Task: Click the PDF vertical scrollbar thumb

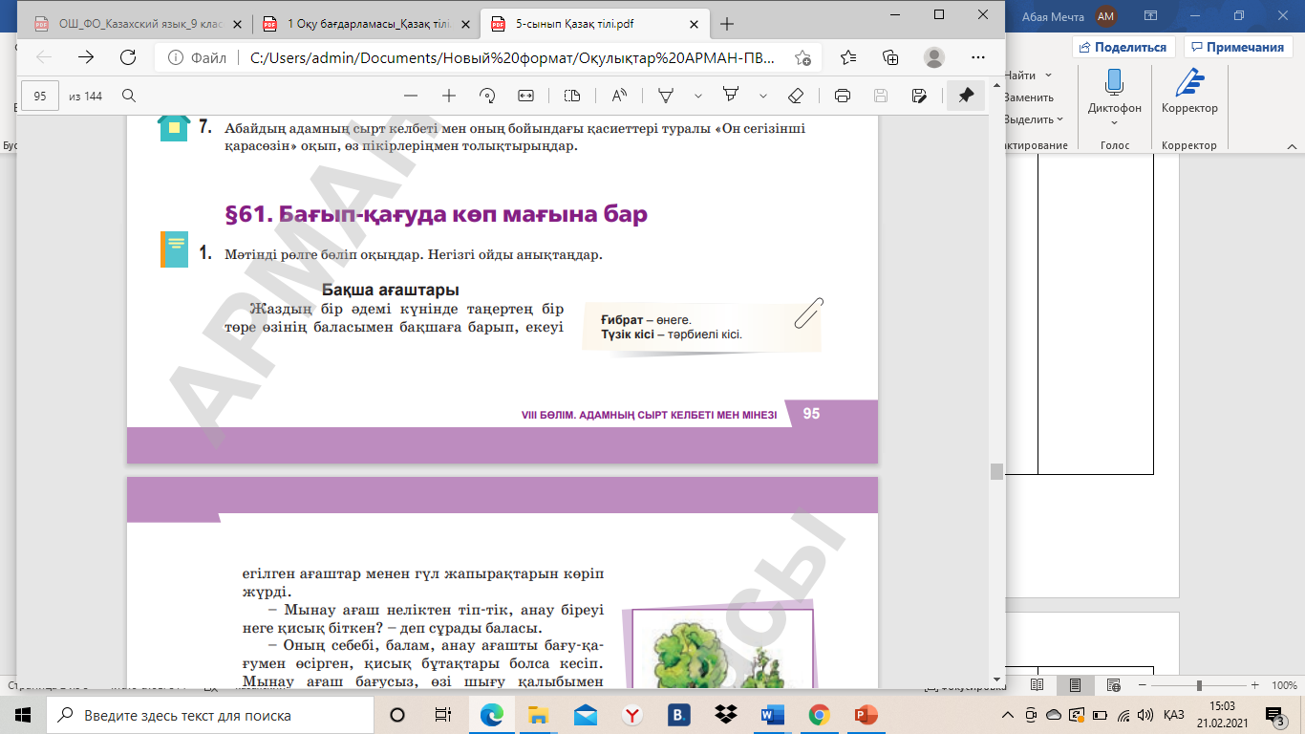Action: (996, 470)
